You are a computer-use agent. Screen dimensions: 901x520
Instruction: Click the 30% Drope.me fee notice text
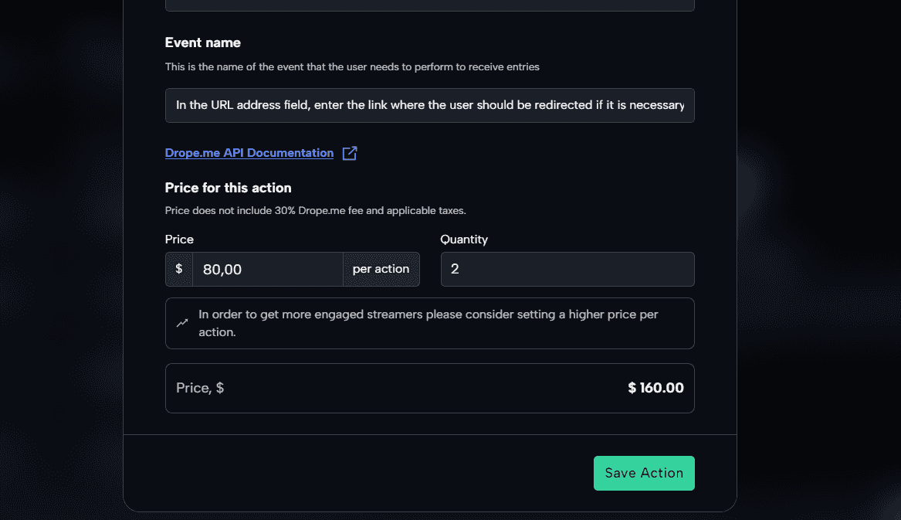[x=316, y=210]
